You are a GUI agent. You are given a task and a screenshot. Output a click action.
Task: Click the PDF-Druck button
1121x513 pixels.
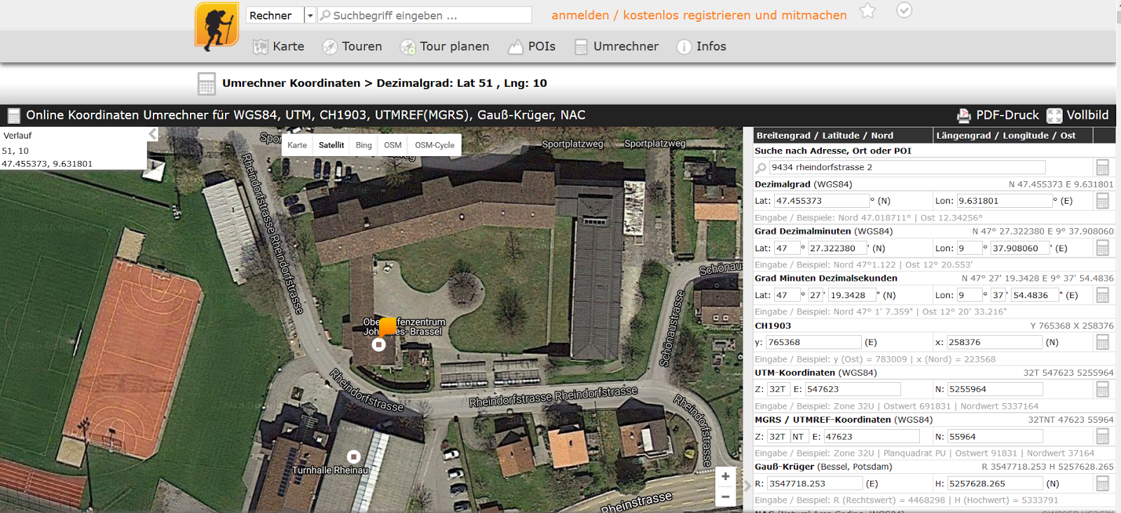(998, 115)
